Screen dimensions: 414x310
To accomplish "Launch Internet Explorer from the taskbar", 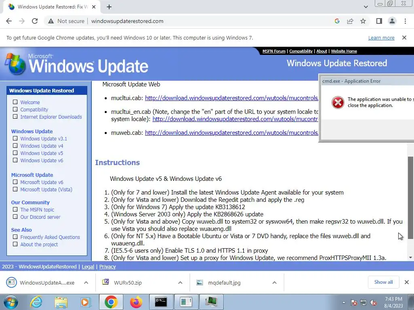I will 36,302.
